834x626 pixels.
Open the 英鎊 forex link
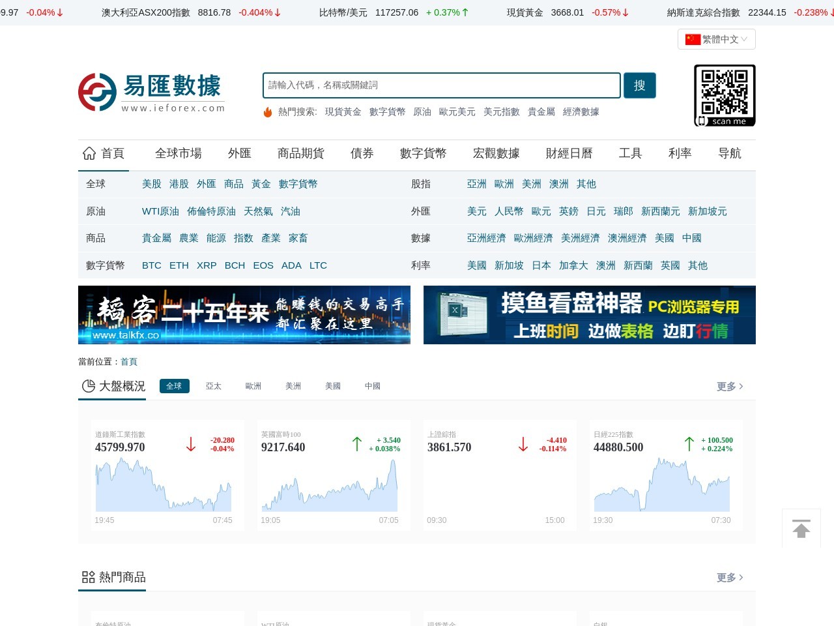coord(569,211)
